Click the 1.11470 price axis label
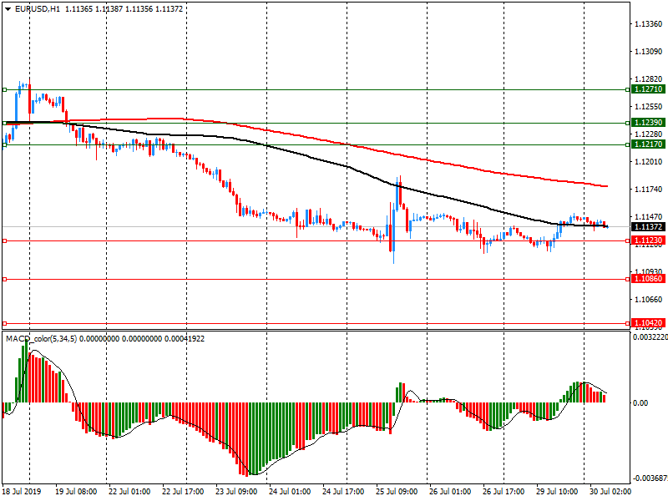Viewport: 668px width, 501px height. coord(649,217)
